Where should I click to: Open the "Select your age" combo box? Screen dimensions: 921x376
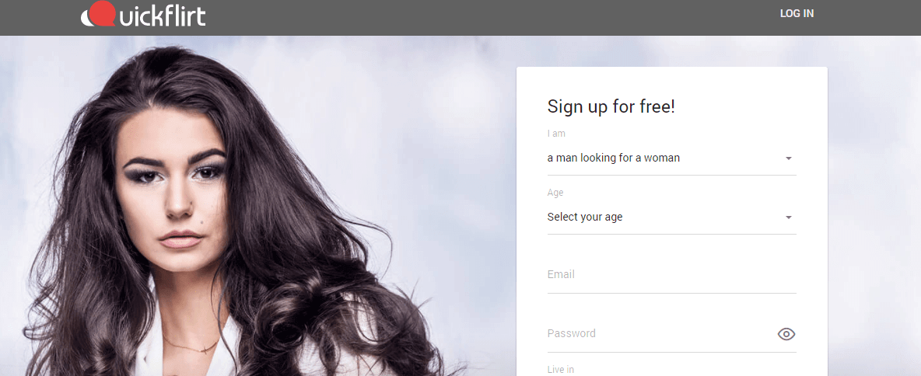point(671,218)
